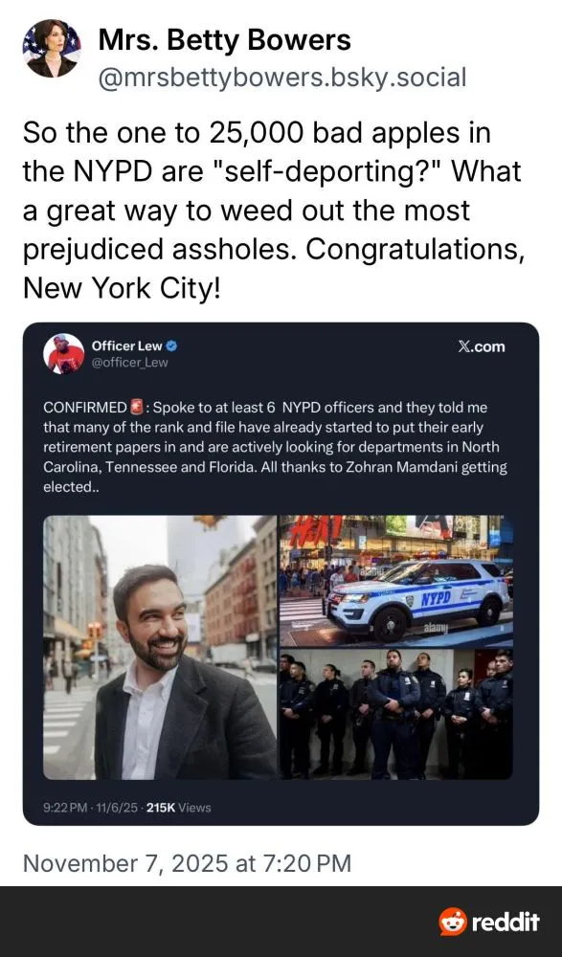Open the @officer_Lew handle
Image resolution: width=562 pixels, height=957 pixels.
[x=129, y=363]
